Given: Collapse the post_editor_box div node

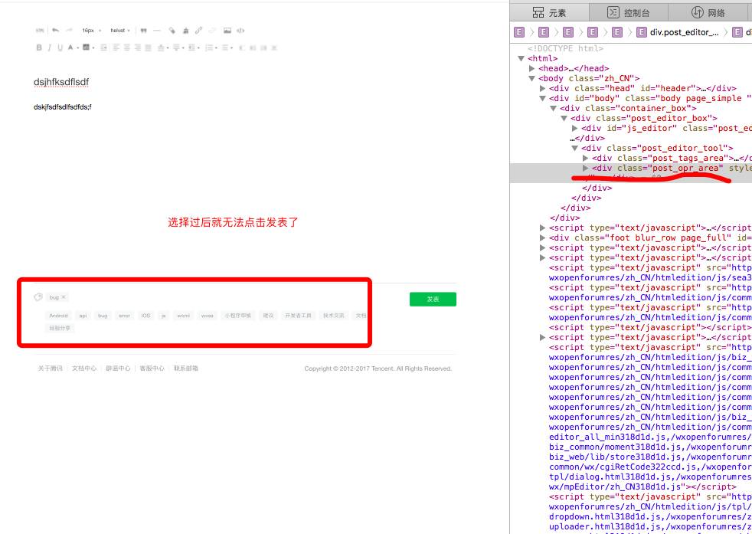Looking at the screenshot, I should 564,119.
